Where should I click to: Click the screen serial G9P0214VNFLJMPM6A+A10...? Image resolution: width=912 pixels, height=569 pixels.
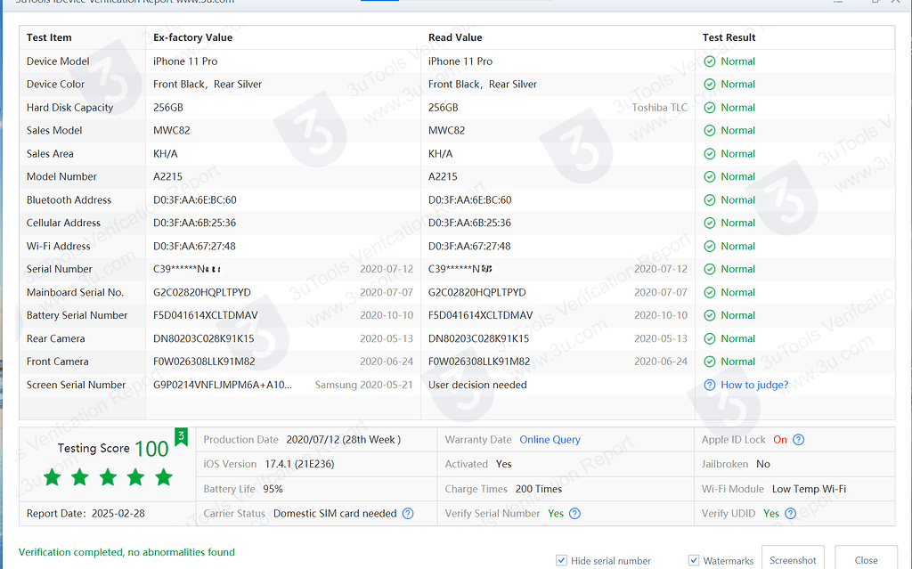(x=223, y=386)
